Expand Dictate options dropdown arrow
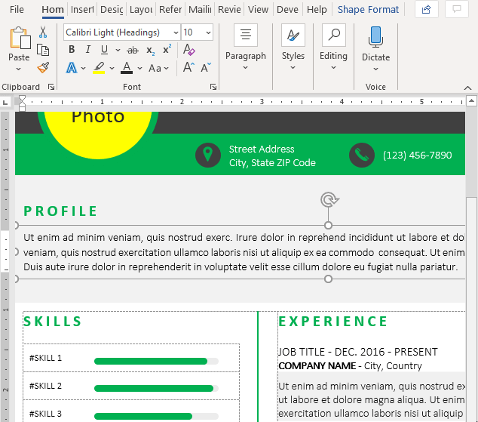 [375, 69]
